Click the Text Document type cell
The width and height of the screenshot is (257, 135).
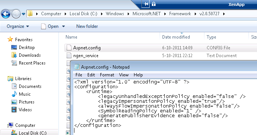(221, 56)
